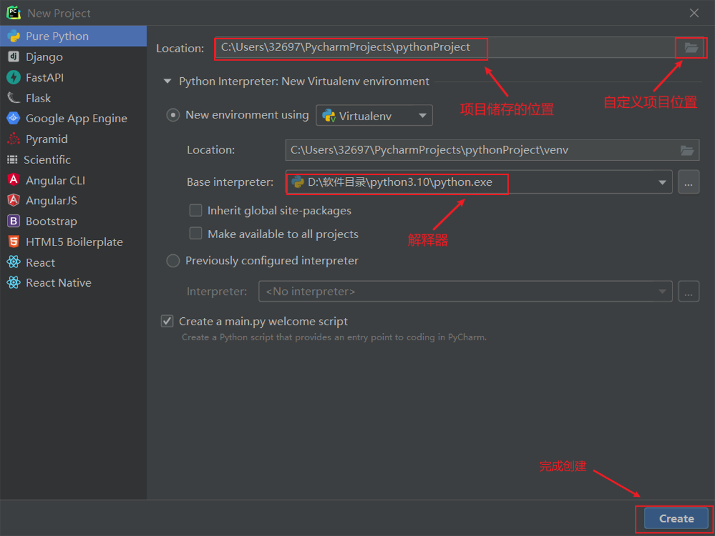715x536 pixels.
Task: Click Create to finish the project
Action: (676, 519)
